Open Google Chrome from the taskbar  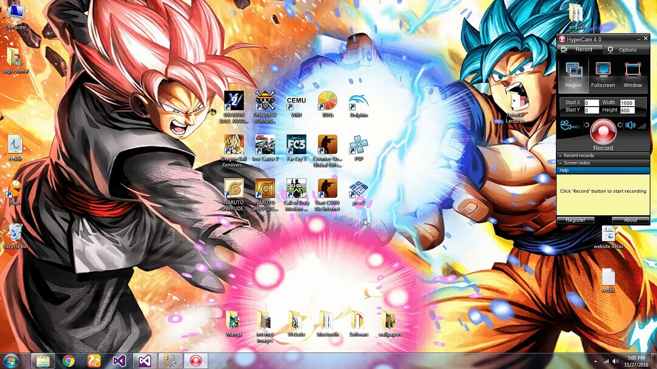pyautogui.click(x=68, y=361)
